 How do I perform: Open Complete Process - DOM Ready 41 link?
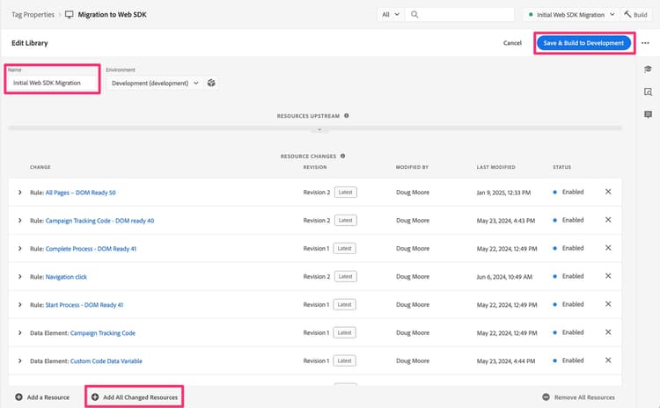click(91, 249)
